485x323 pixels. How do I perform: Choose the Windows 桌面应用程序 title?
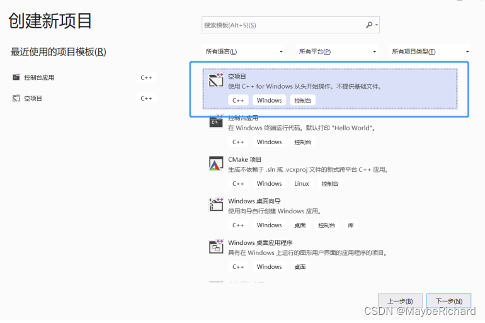[x=260, y=242]
